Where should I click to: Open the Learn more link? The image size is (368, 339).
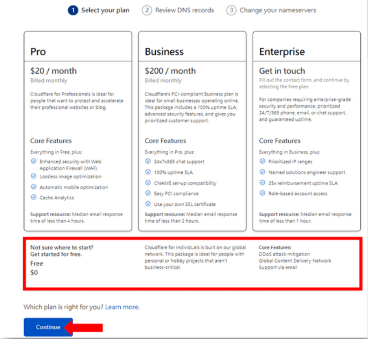pos(122,307)
